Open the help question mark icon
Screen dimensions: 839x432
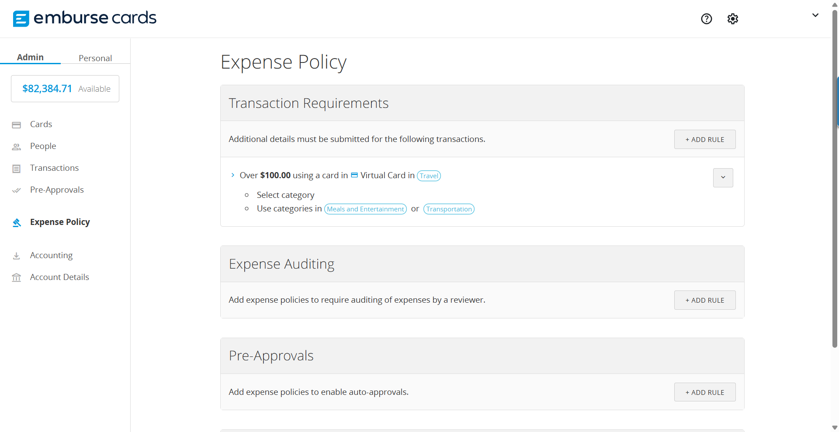pos(706,19)
